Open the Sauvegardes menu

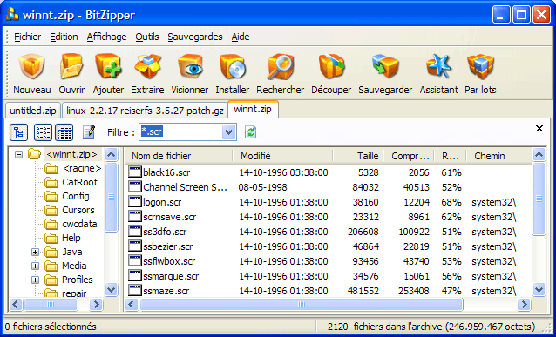click(195, 37)
